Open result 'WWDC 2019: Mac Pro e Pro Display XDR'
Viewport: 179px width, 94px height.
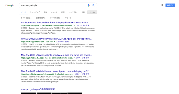coord(57,39)
